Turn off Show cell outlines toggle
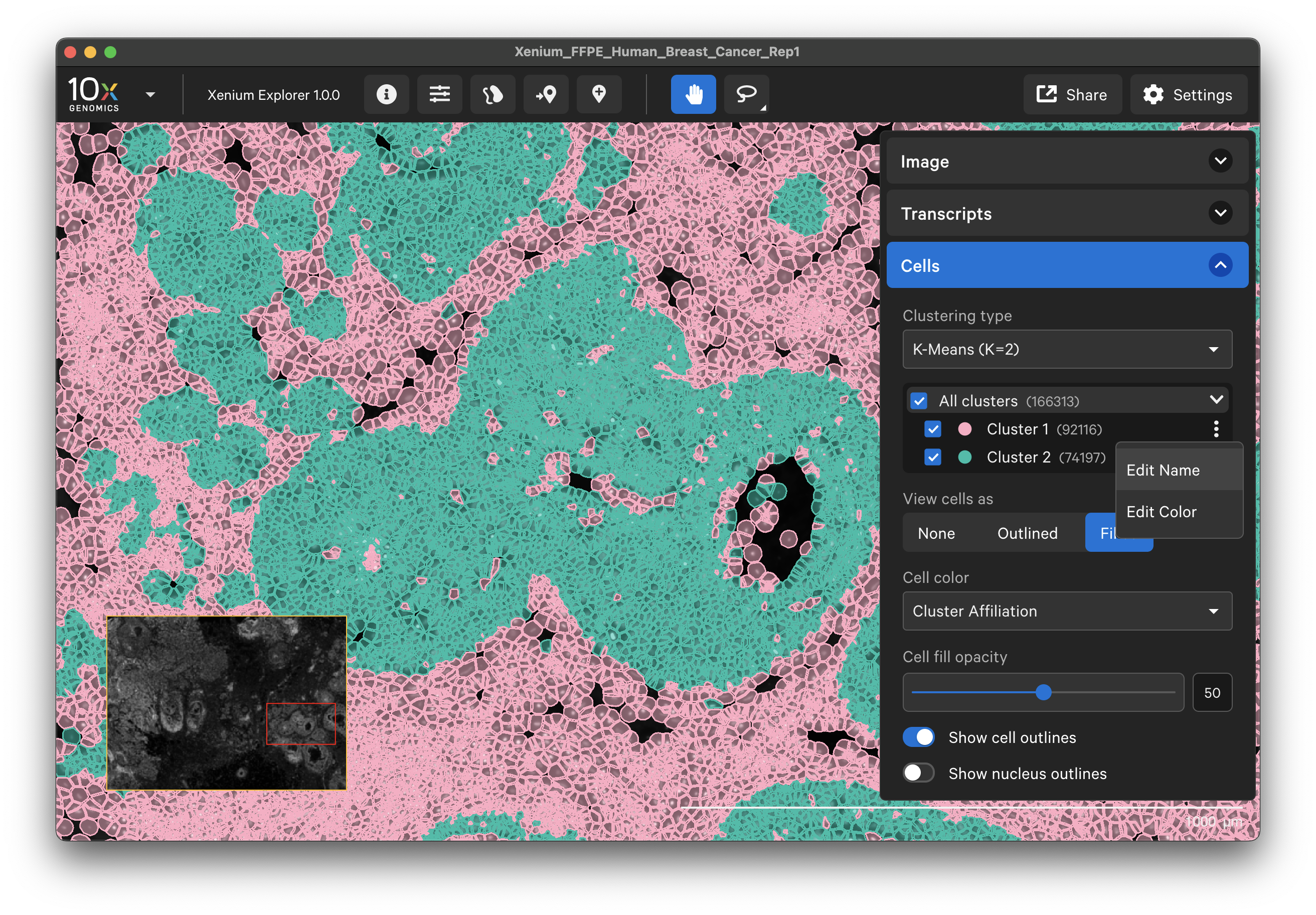Screen dimensions: 1316x915 pyautogui.click(x=918, y=737)
